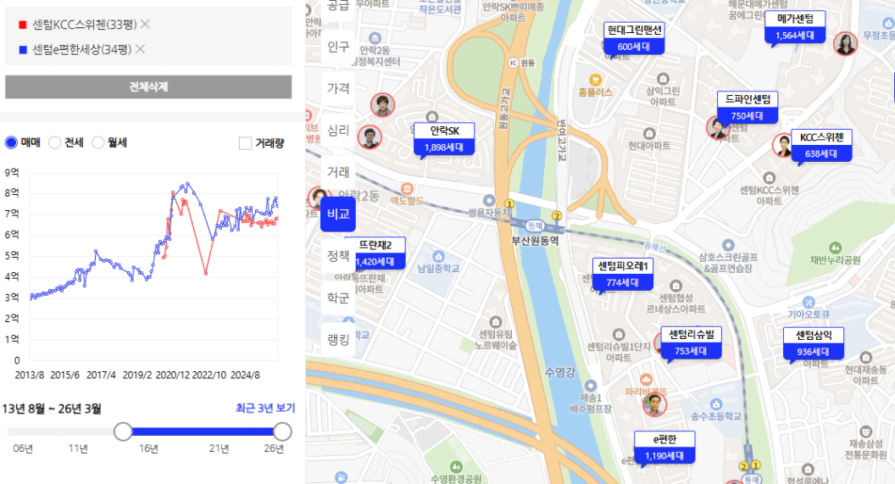The image size is (895, 484).
Task: Select the e편한 1,190세대 marker
Action: (664, 448)
